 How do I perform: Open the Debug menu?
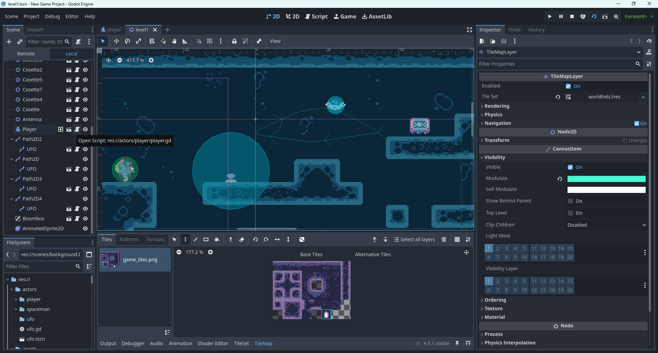coord(52,16)
